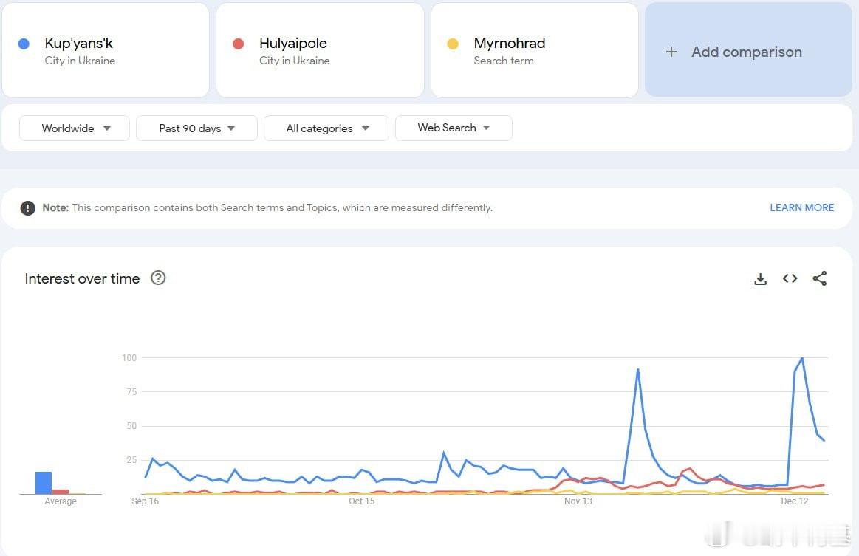Click the Add comparison button
The width and height of the screenshot is (859, 556).
pos(747,52)
